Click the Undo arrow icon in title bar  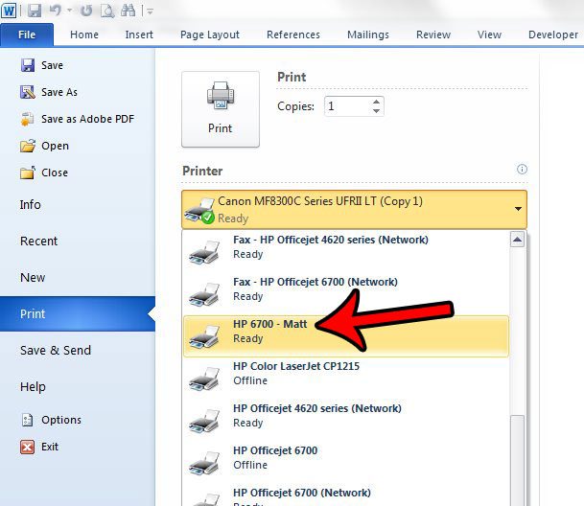pyautogui.click(x=56, y=11)
